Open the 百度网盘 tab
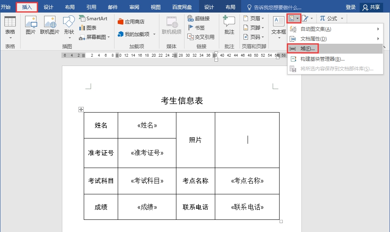The image size is (390, 232). [x=182, y=7]
